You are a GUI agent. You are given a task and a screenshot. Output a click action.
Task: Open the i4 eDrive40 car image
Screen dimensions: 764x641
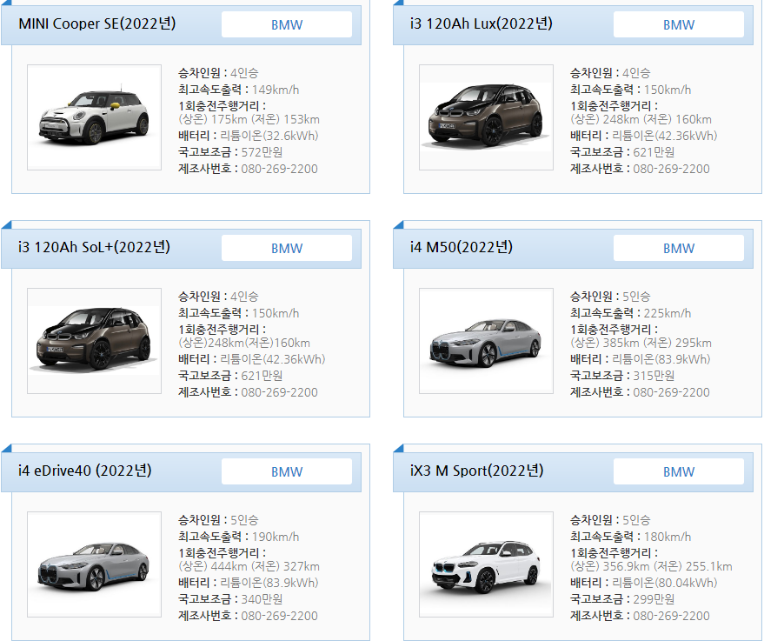tap(94, 564)
